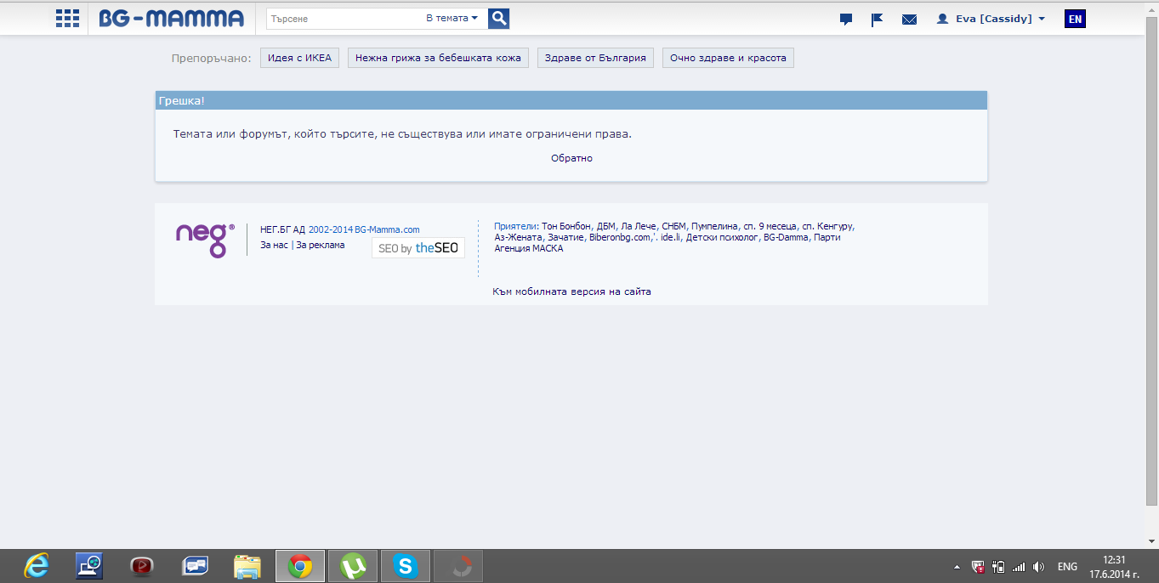Screen dimensions: 1159x583
Task: Open Skype from the taskbar
Action: [406, 566]
